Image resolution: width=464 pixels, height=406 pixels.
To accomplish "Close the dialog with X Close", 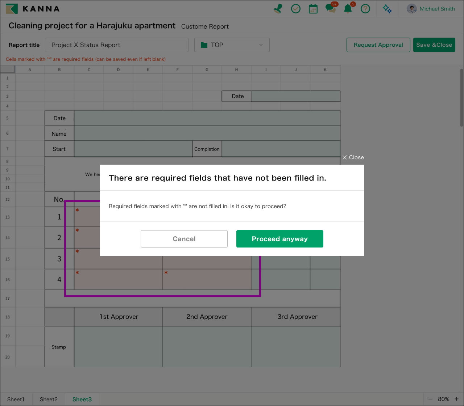I will (353, 157).
